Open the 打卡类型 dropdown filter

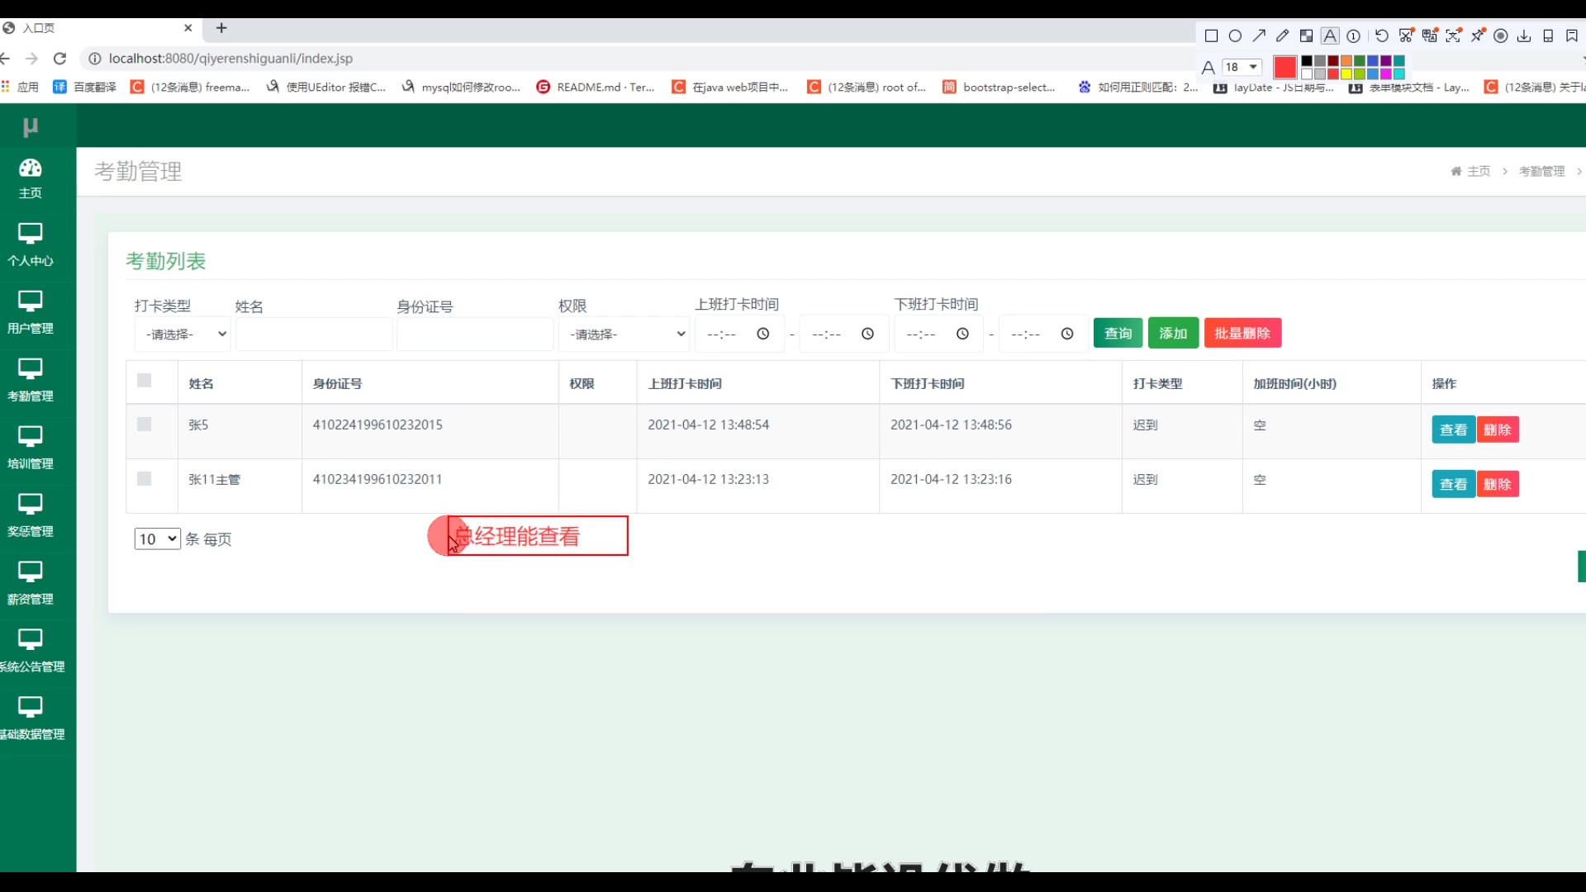(x=183, y=334)
